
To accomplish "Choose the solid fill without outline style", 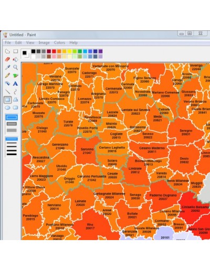I will [12, 131].
